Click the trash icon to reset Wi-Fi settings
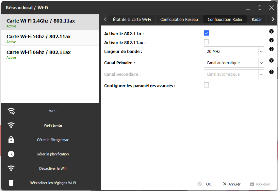278x191 pixels. [x=11, y=183]
